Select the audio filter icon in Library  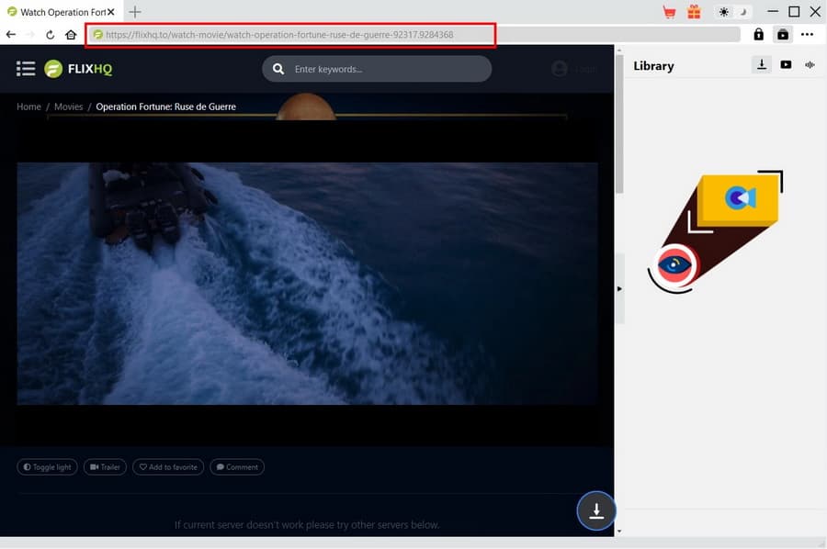810,65
